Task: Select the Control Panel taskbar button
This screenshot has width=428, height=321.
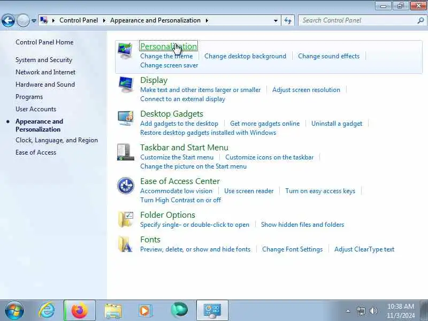Action: pyautogui.click(x=212, y=310)
